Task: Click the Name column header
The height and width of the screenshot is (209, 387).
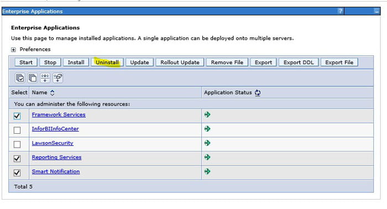Action: click(39, 92)
